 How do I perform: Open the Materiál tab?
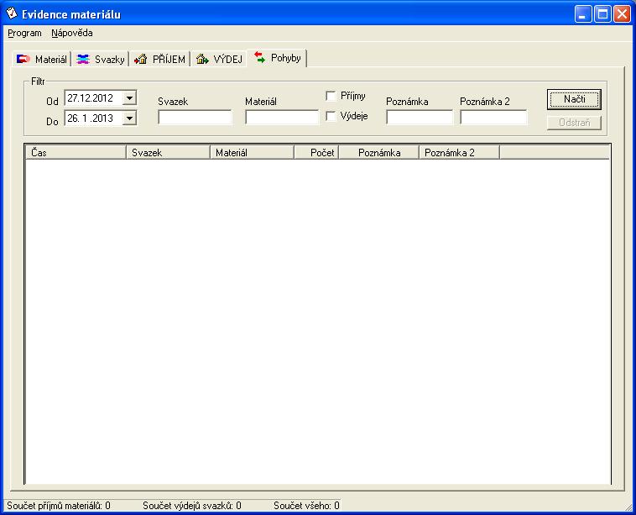pyautogui.click(x=42, y=60)
